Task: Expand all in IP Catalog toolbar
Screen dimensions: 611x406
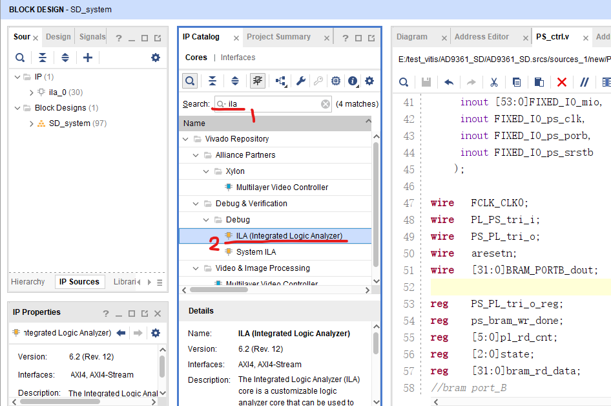Action: (235, 81)
